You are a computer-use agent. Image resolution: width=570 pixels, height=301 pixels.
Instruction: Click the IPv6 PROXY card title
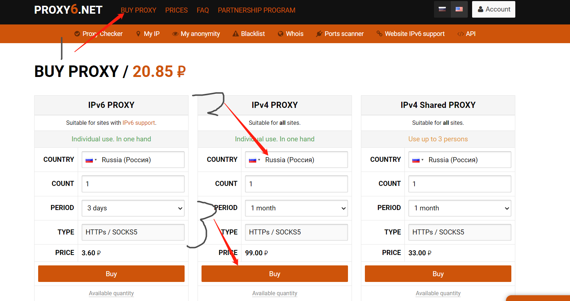[x=111, y=105]
